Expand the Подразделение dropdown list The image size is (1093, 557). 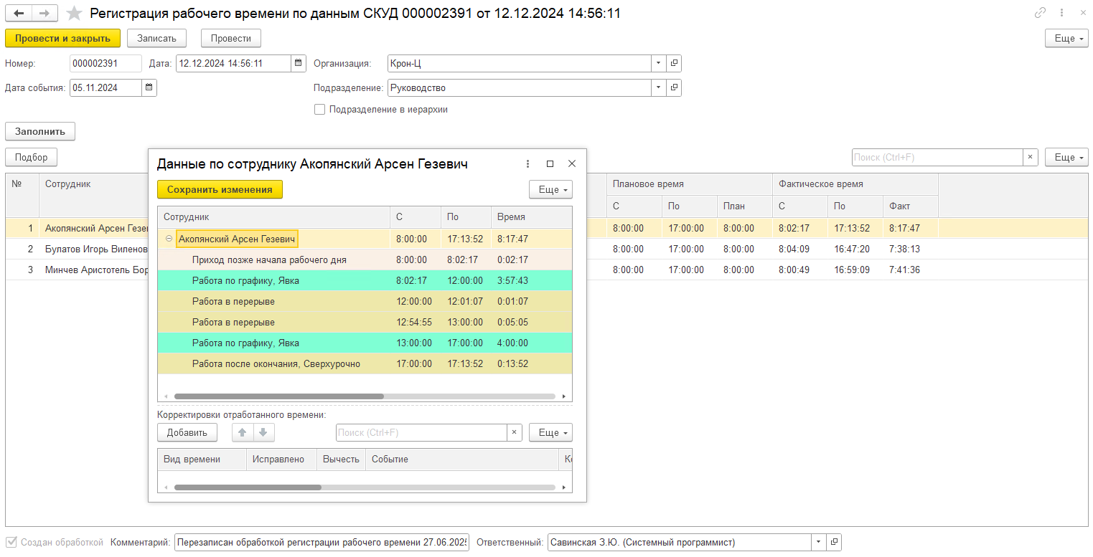tap(658, 87)
